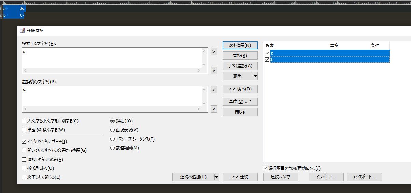Click the 置換 column header
411x193 pixels.
349,45
